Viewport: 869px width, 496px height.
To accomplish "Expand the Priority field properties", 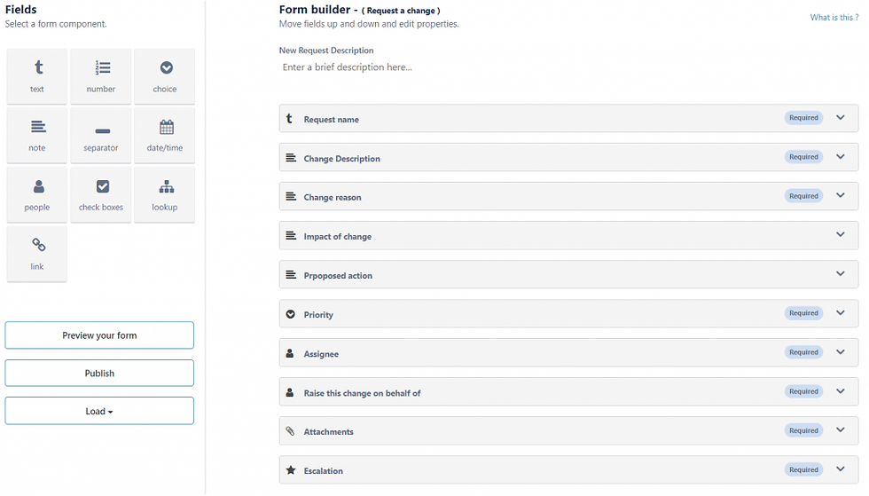I will tap(841, 313).
